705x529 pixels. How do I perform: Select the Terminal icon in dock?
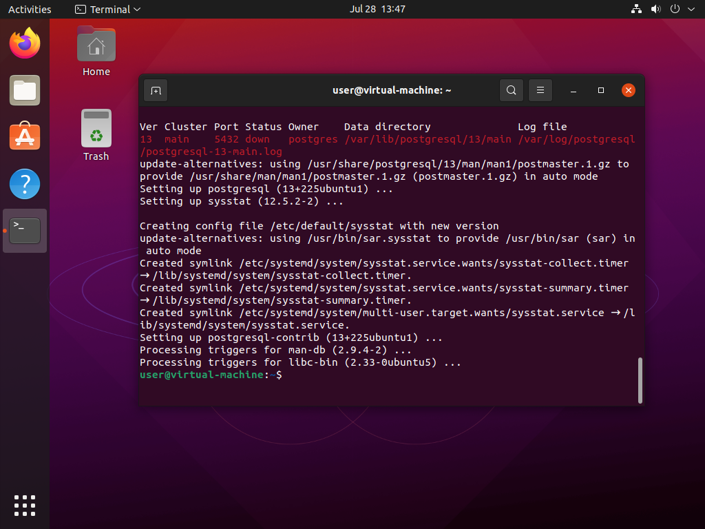coord(25,231)
